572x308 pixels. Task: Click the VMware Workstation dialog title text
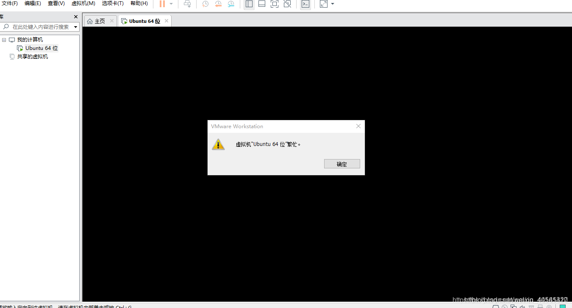tap(237, 126)
